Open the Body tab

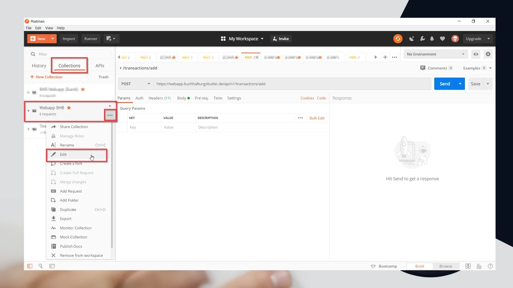tap(183, 98)
